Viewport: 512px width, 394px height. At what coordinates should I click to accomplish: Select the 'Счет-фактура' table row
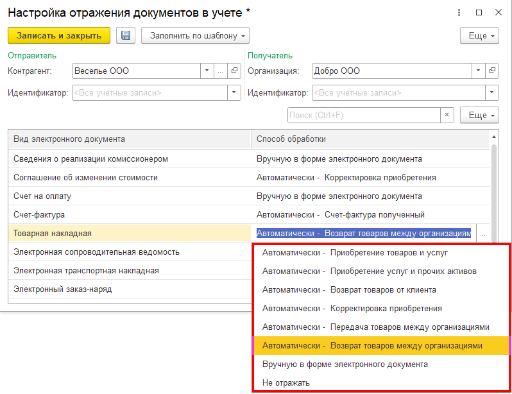tap(128, 214)
